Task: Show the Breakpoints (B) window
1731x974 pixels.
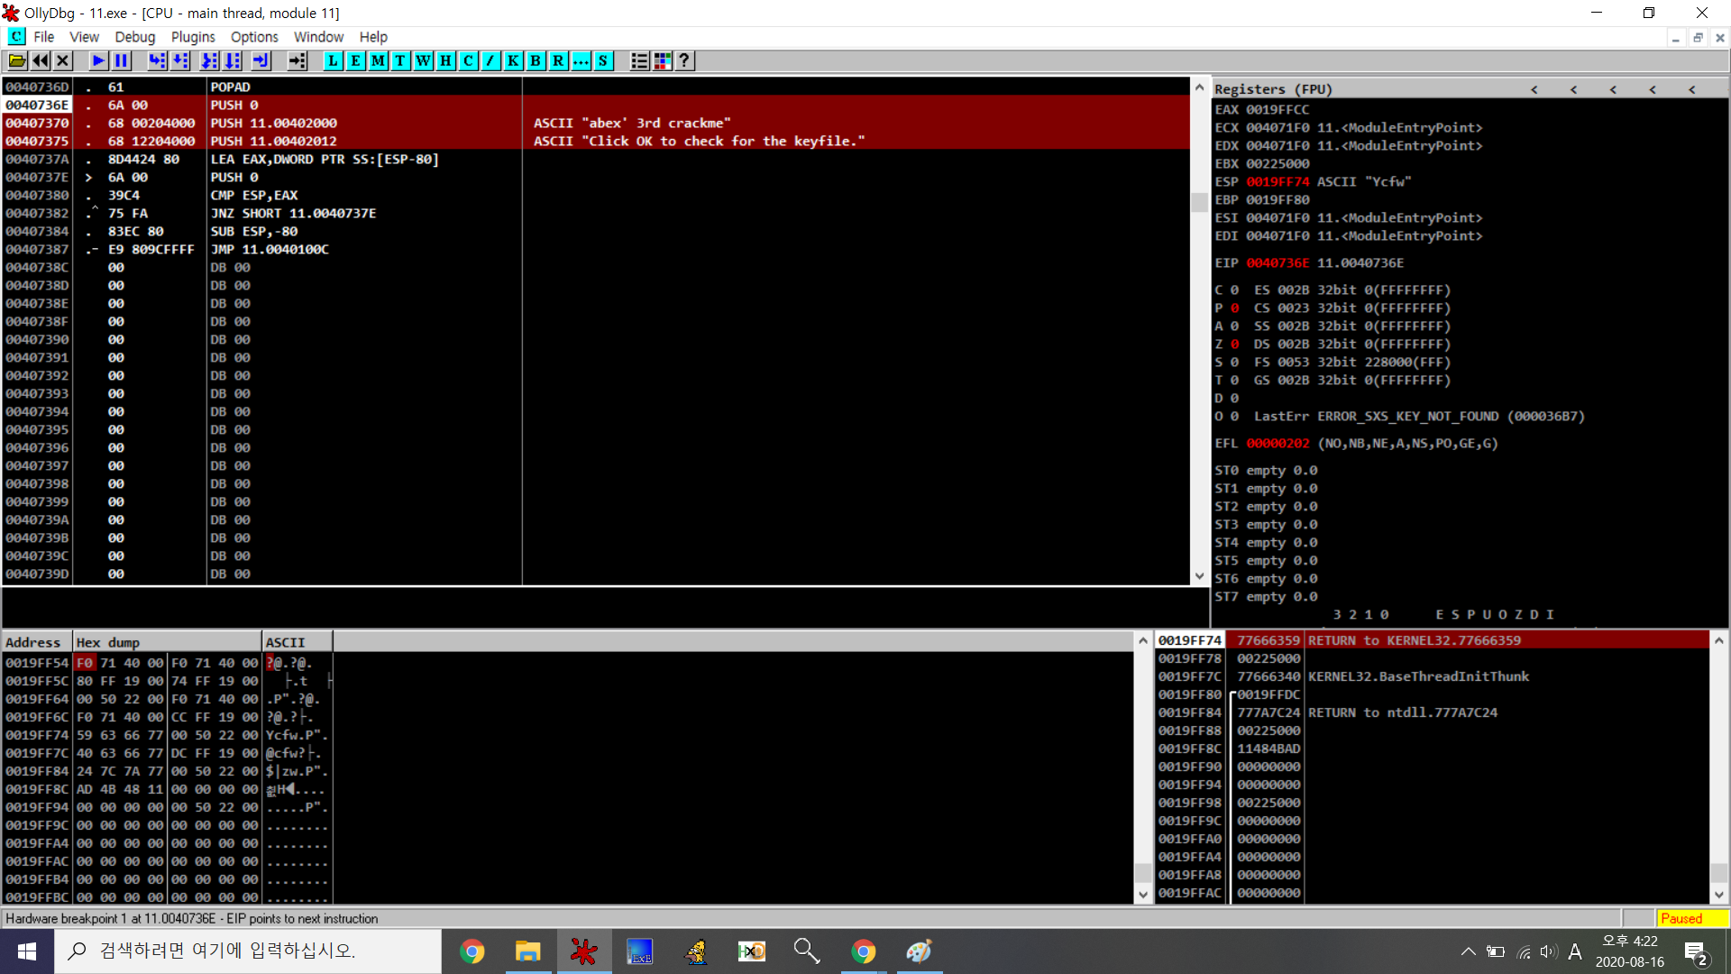Action: coord(536,60)
